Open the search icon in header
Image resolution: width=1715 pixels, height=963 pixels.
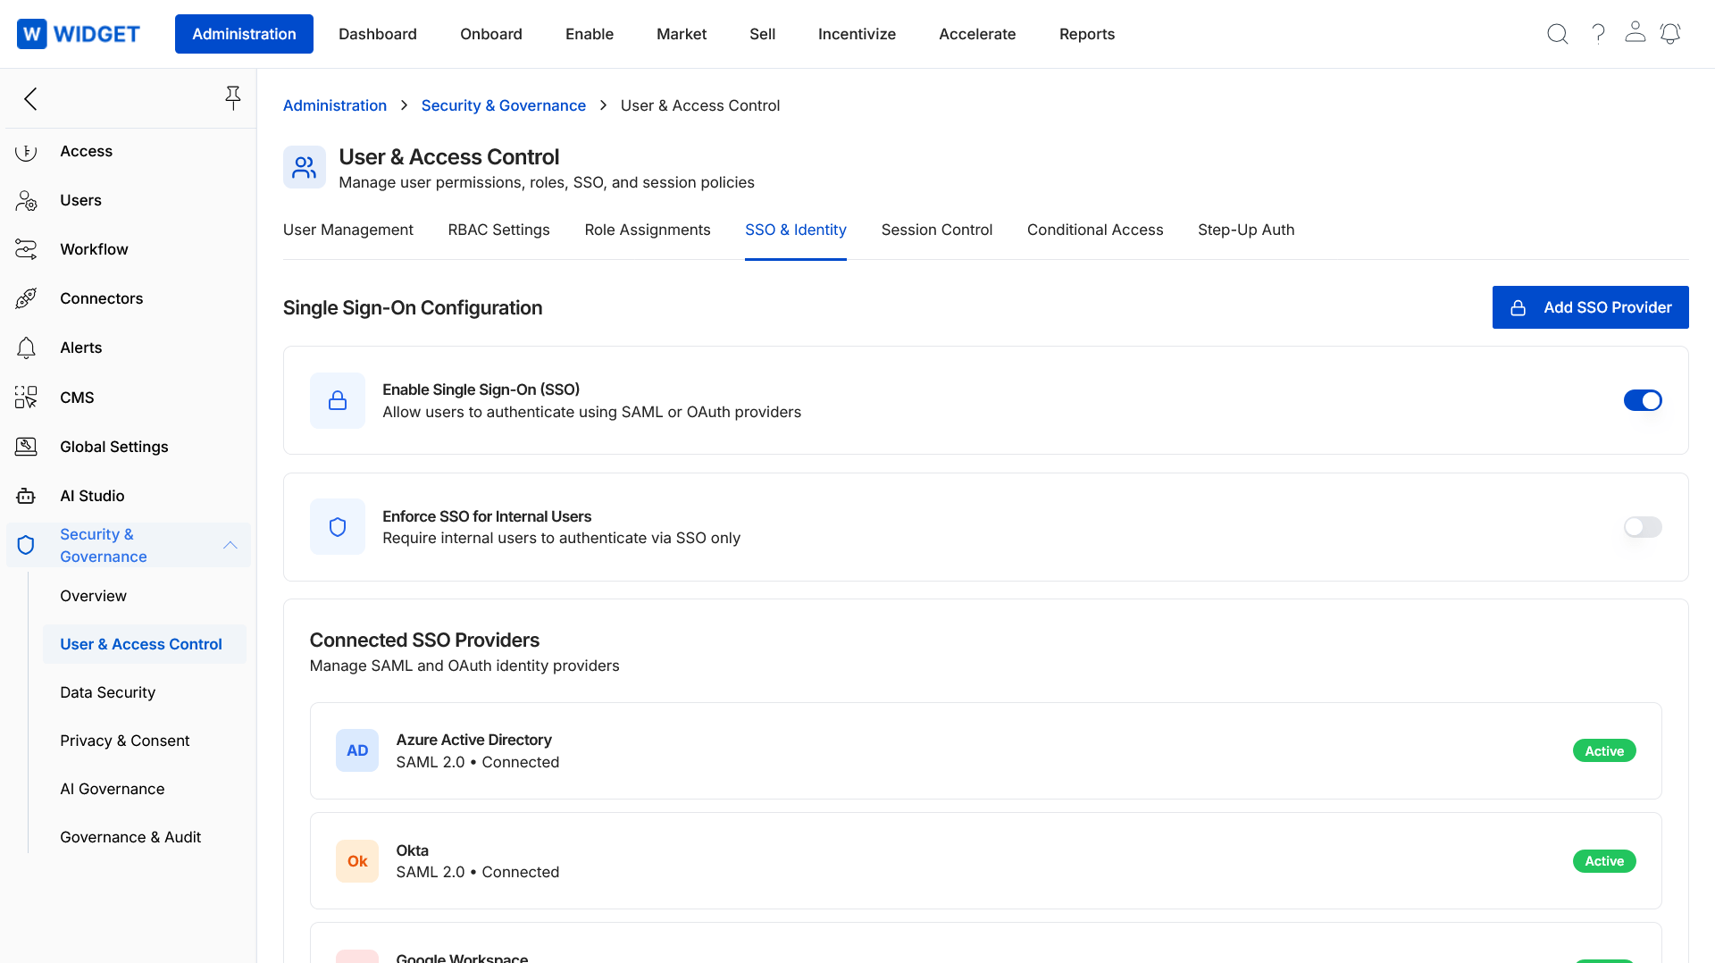(1557, 34)
